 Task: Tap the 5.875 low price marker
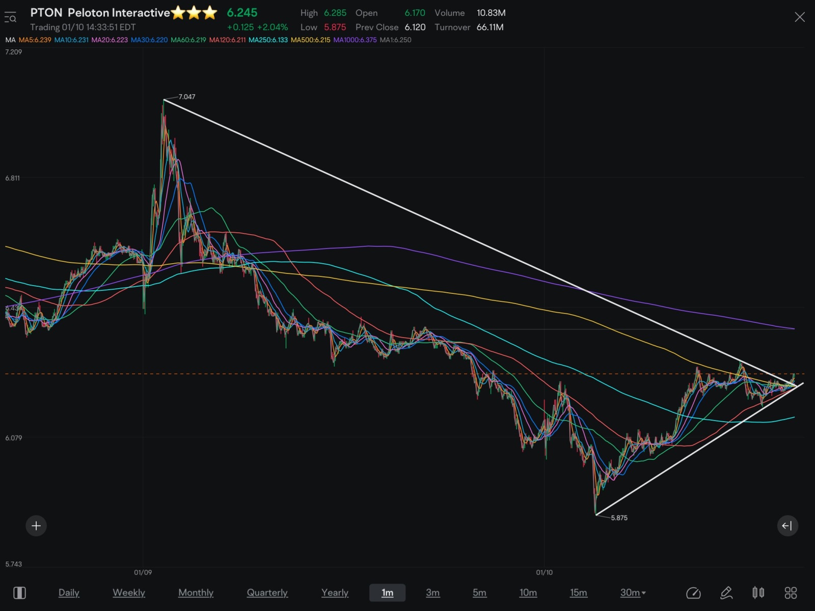pyautogui.click(x=619, y=518)
